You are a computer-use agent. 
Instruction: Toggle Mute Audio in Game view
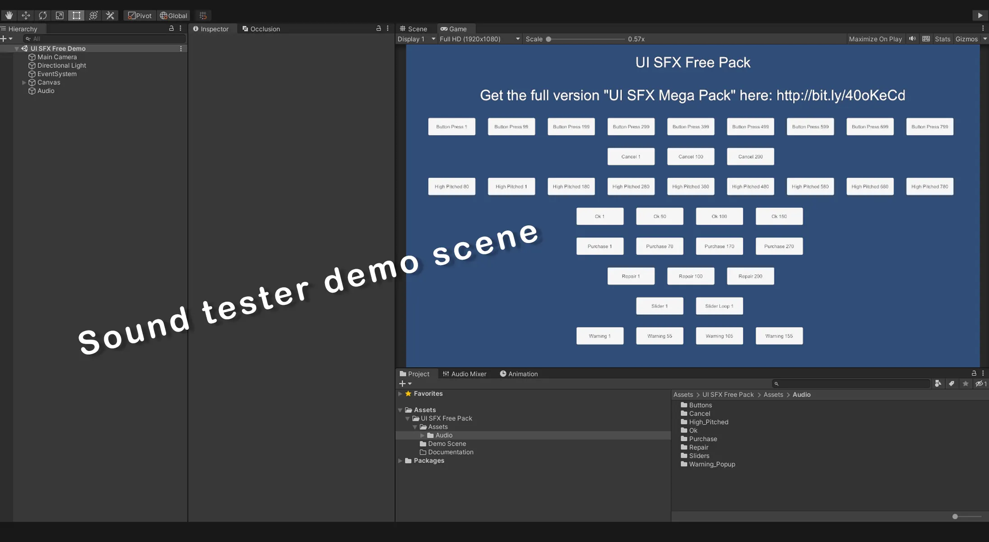coord(912,39)
